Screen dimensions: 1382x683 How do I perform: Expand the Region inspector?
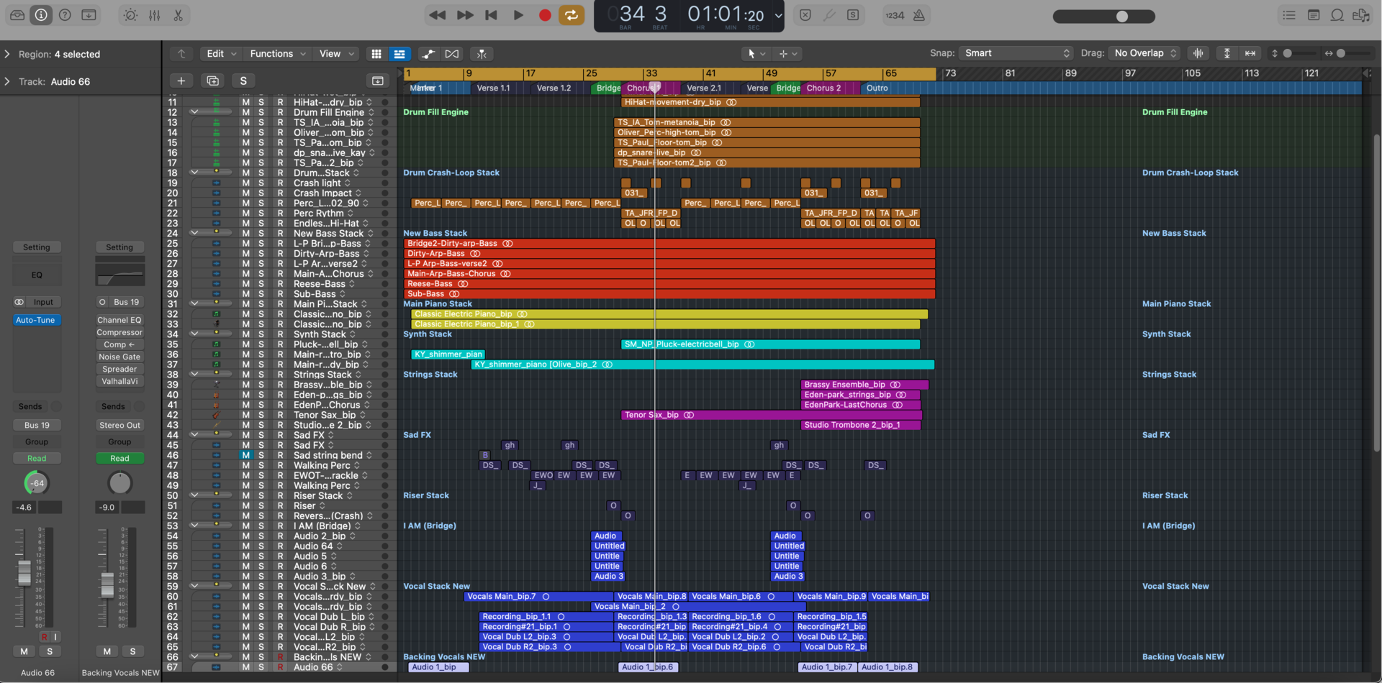(x=7, y=54)
